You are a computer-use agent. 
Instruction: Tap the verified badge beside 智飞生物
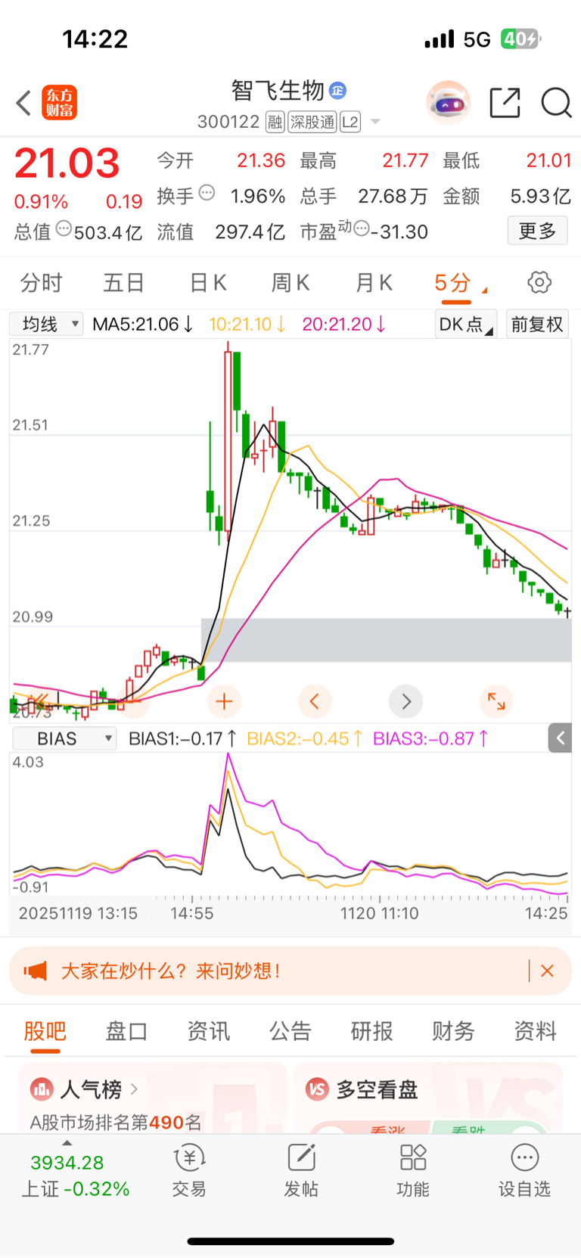tap(337, 91)
